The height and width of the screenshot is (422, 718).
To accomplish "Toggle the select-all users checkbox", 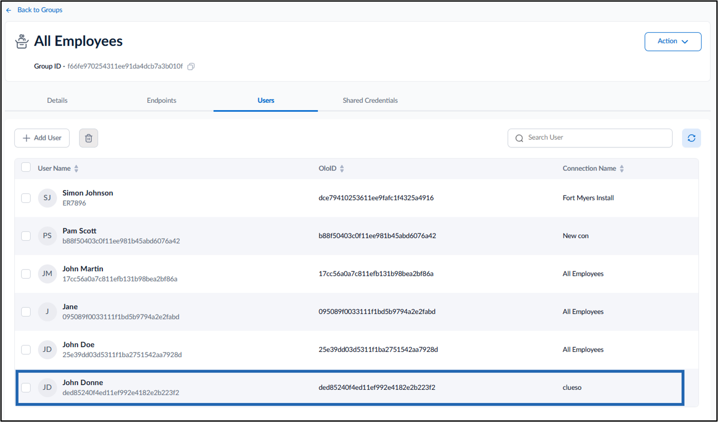I will tap(26, 167).
